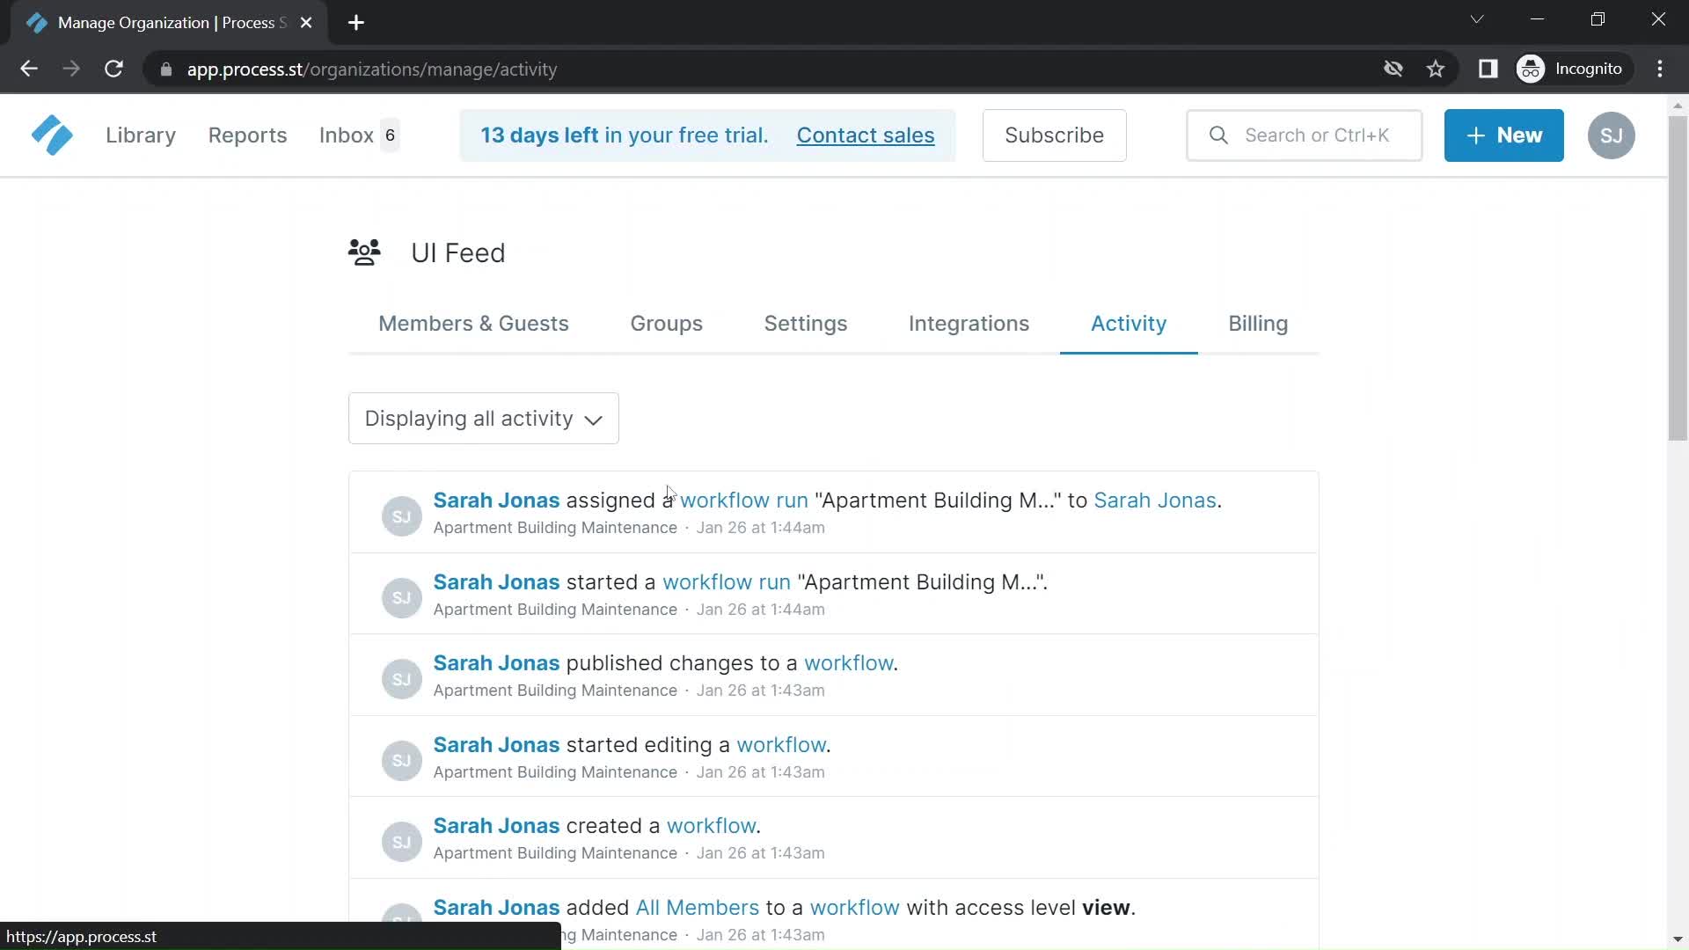The image size is (1689, 950).
Task: Click the Process Street logo icon
Action: tap(52, 135)
